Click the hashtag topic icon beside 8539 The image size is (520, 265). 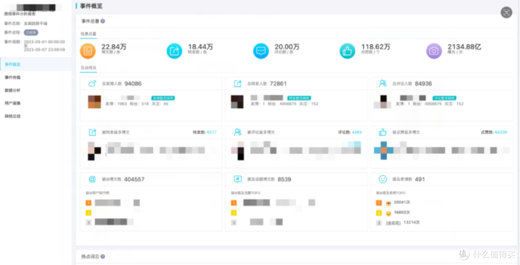238,179
